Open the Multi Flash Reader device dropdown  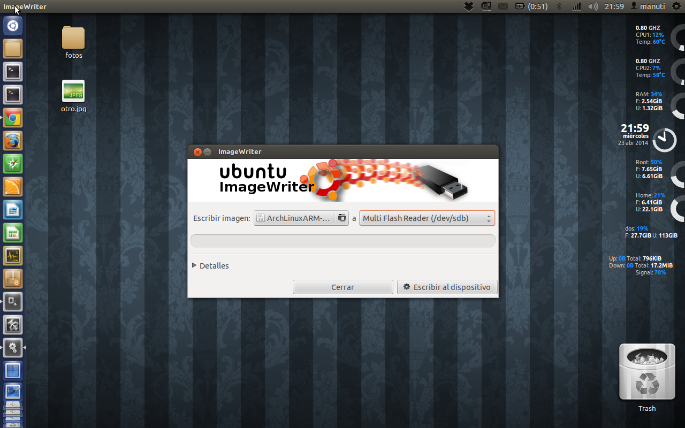click(x=427, y=218)
